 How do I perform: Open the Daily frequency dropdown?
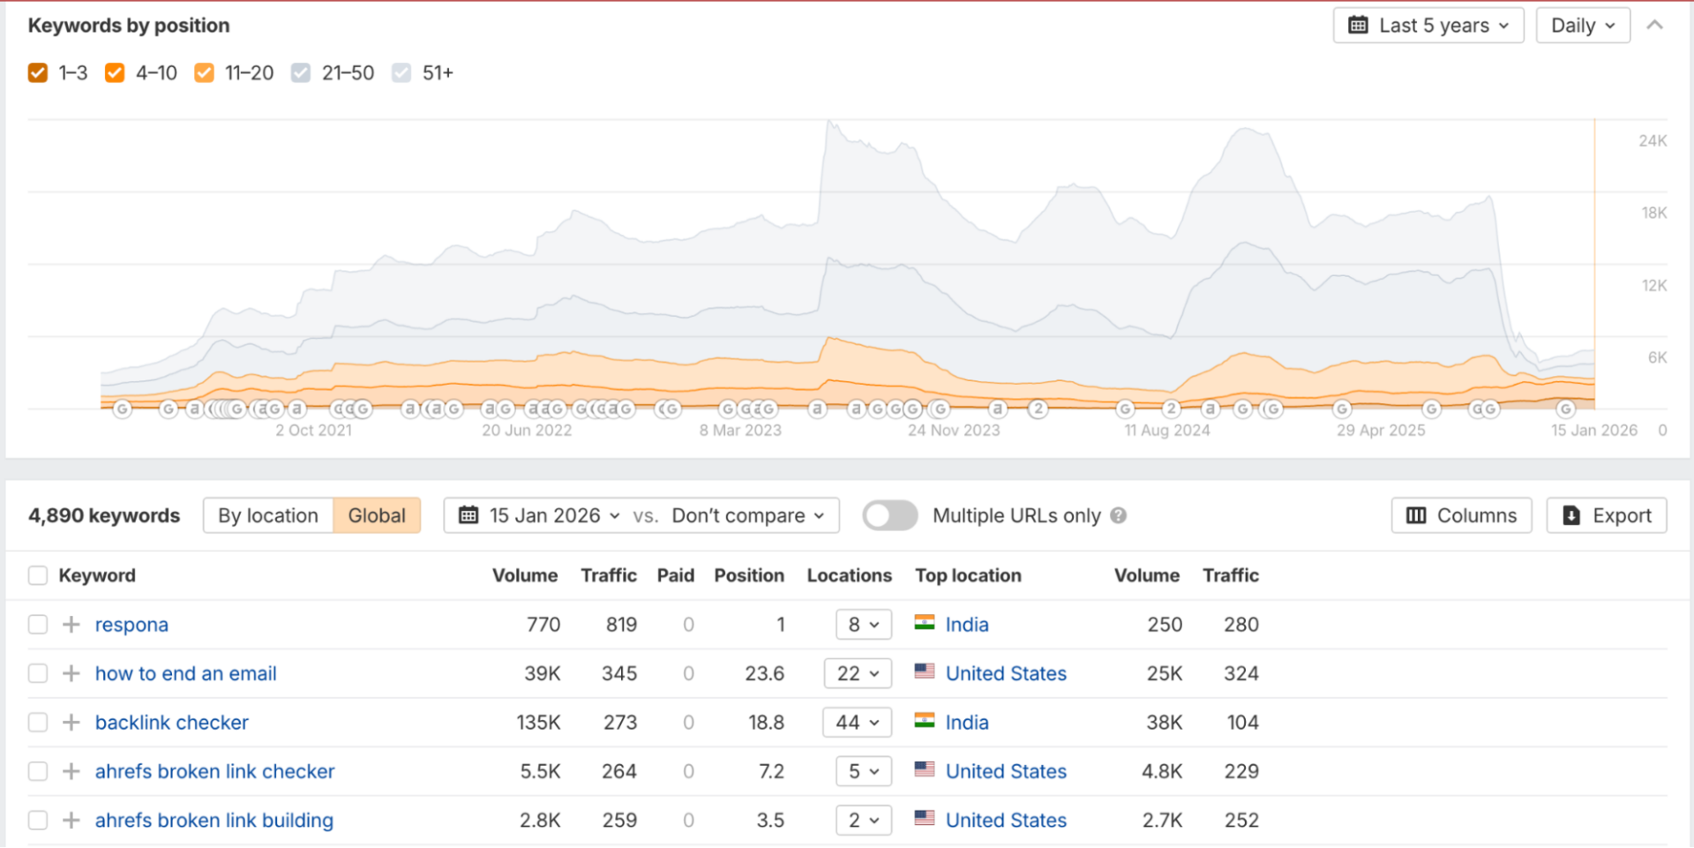[1583, 25]
